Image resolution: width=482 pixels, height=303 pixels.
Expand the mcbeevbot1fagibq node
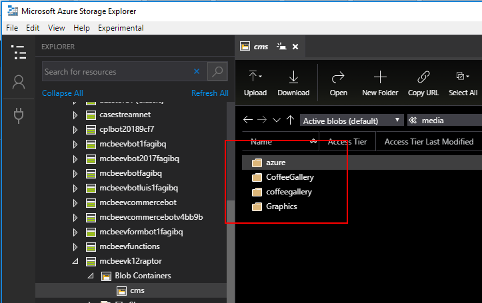pyautogui.click(x=75, y=145)
